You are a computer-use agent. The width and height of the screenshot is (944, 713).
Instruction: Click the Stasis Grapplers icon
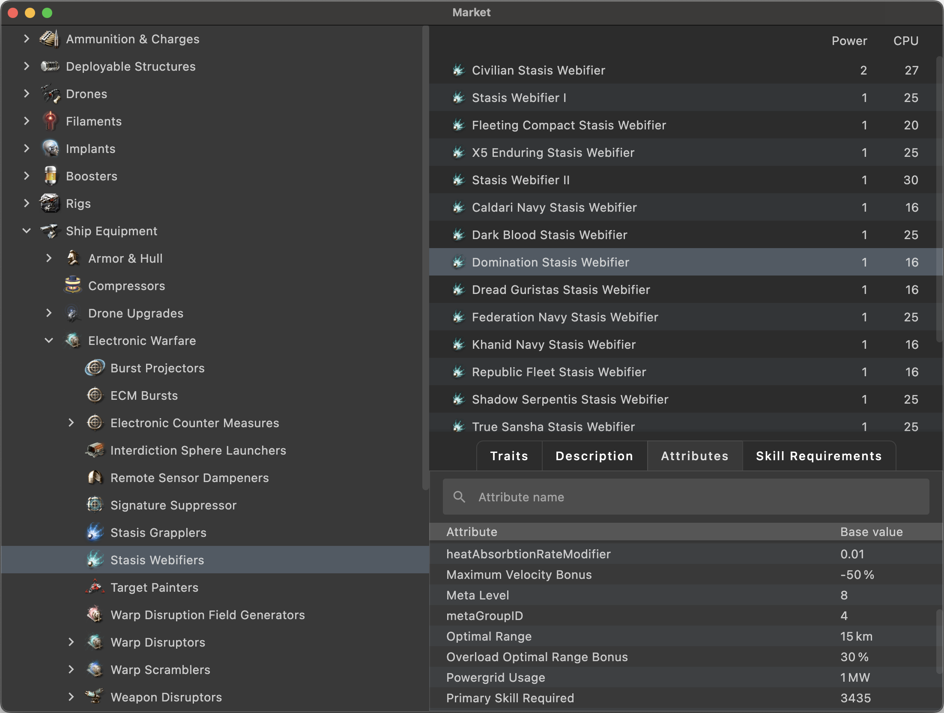95,533
